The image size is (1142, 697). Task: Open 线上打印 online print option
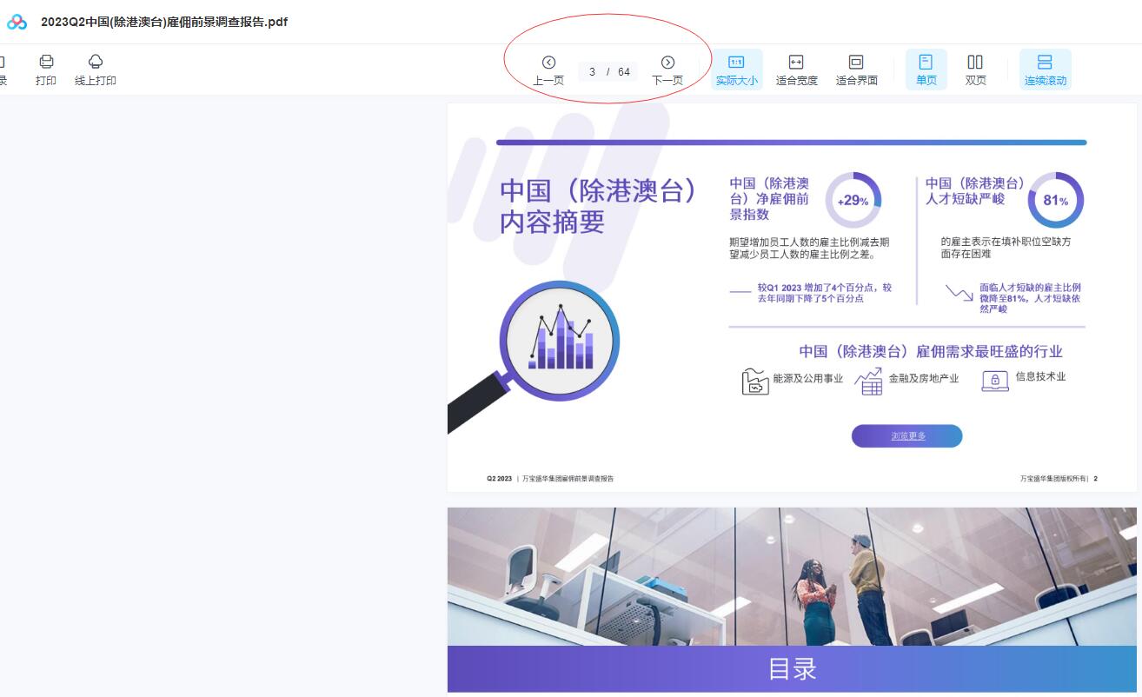coord(96,62)
